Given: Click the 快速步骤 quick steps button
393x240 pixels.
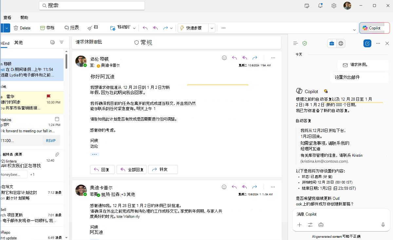Looking at the screenshot, I should click(193, 28).
